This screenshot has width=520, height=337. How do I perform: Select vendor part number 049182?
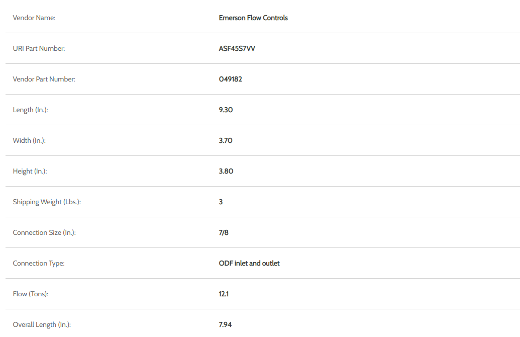point(231,79)
